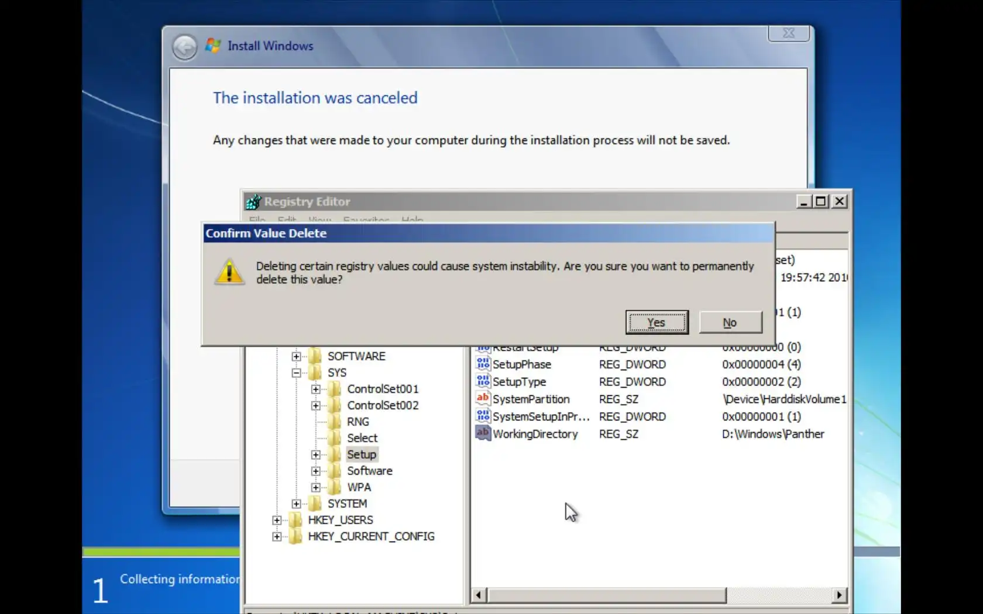Select the HKEY_CURRENT_CONFIG label

371,536
